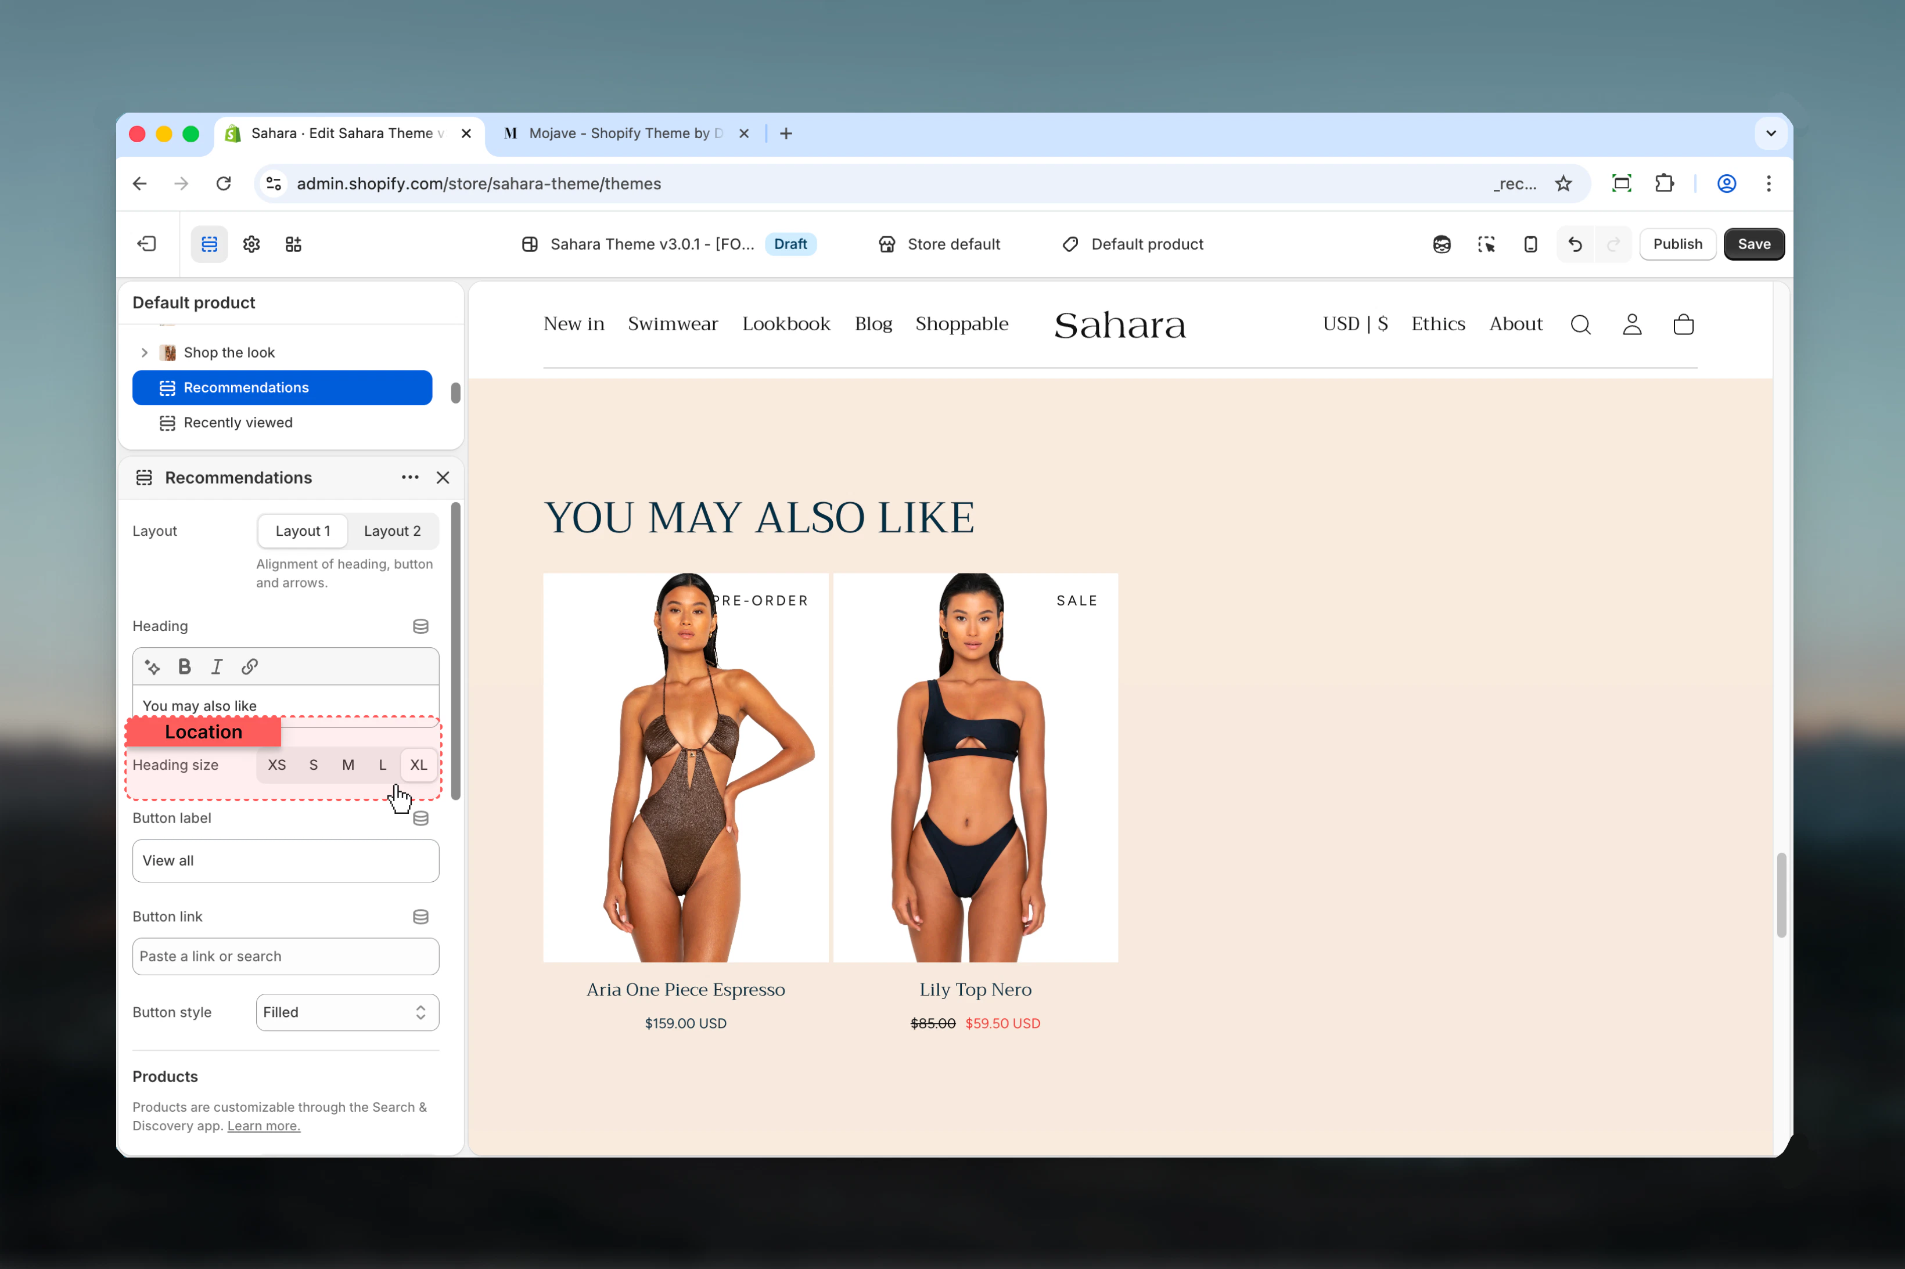The image size is (1905, 1269).
Task: Open the Swimwear menu
Action: point(673,324)
